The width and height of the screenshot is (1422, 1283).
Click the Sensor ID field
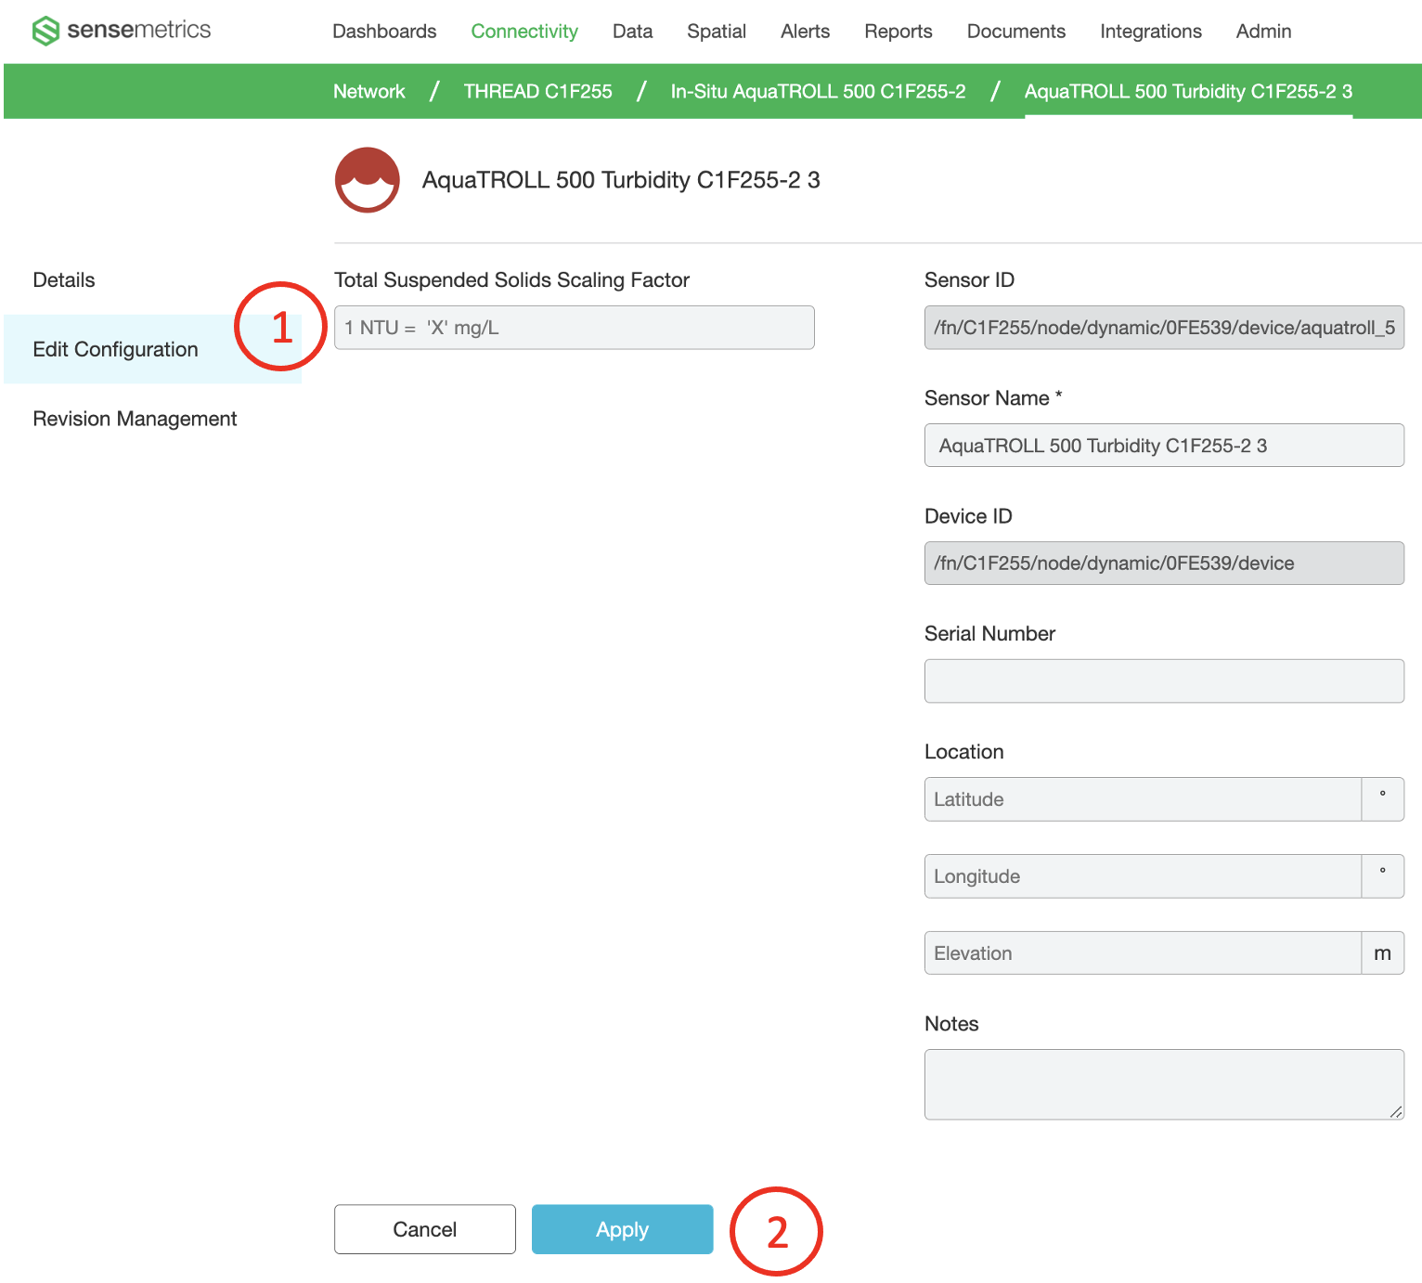tap(1164, 328)
